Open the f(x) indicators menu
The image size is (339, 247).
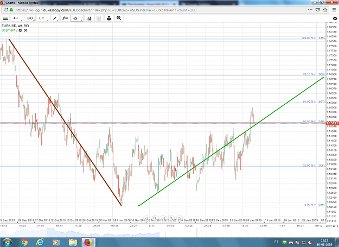coord(65,18)
